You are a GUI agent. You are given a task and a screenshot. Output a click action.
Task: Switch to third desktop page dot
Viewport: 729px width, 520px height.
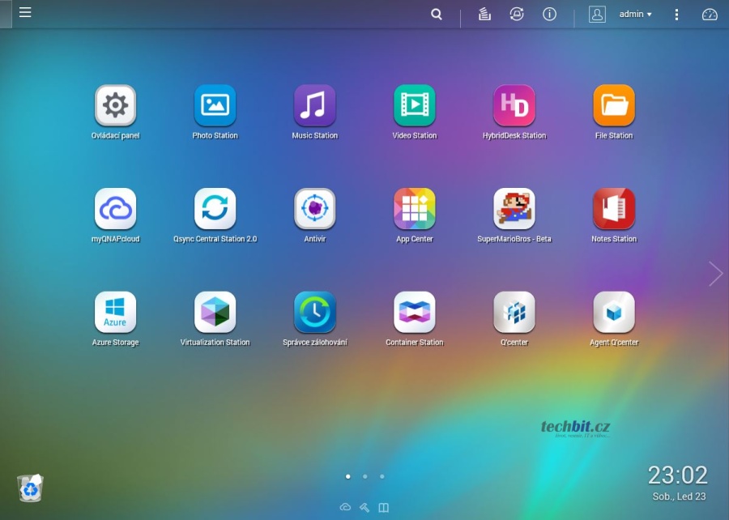(382, 477)
